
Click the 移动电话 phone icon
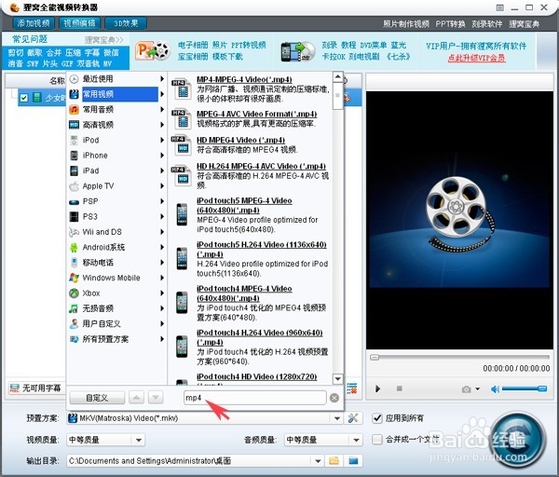(x=74, y=263)
